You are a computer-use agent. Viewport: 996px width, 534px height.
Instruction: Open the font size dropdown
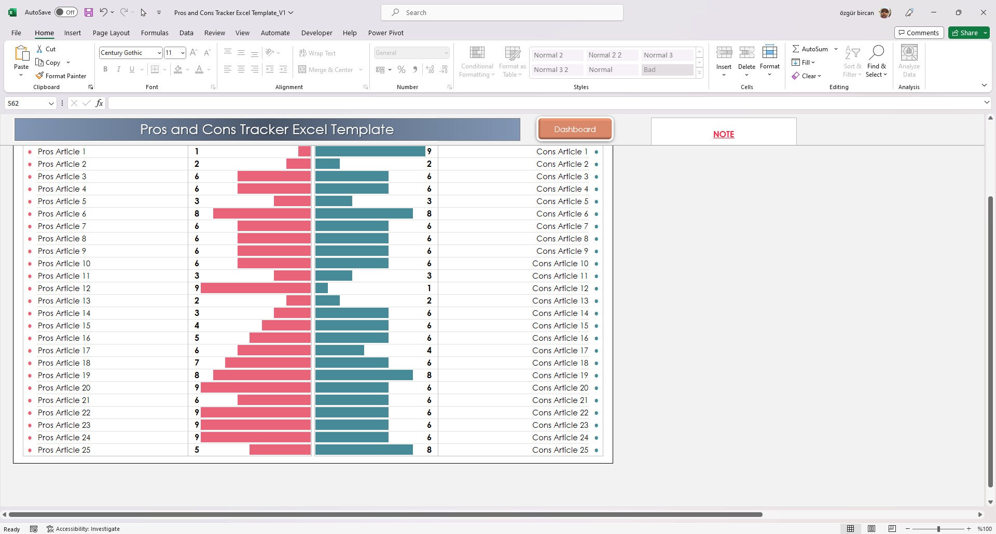coord(183,53)
